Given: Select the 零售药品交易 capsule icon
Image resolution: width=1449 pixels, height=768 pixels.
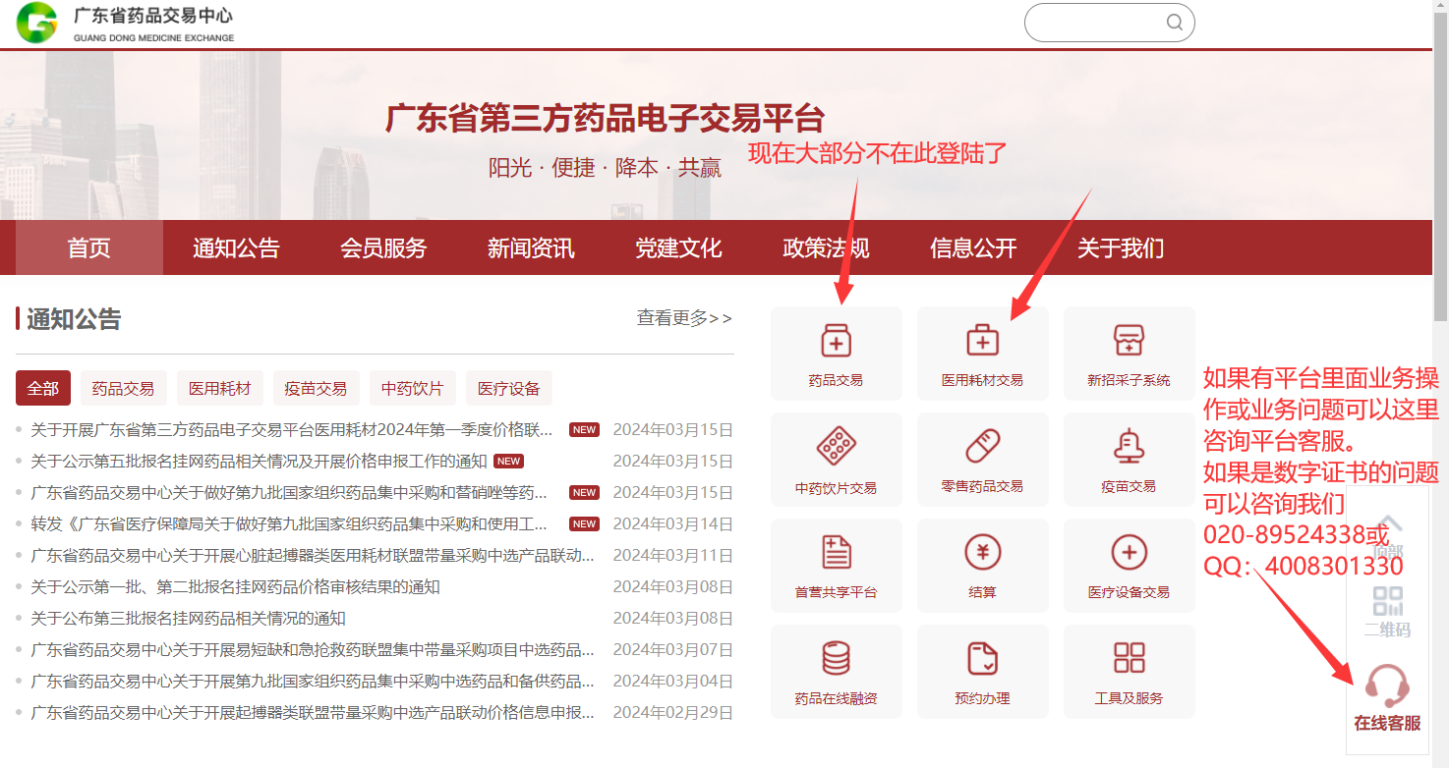Looking at the screenshot, I should click(982, 448).
